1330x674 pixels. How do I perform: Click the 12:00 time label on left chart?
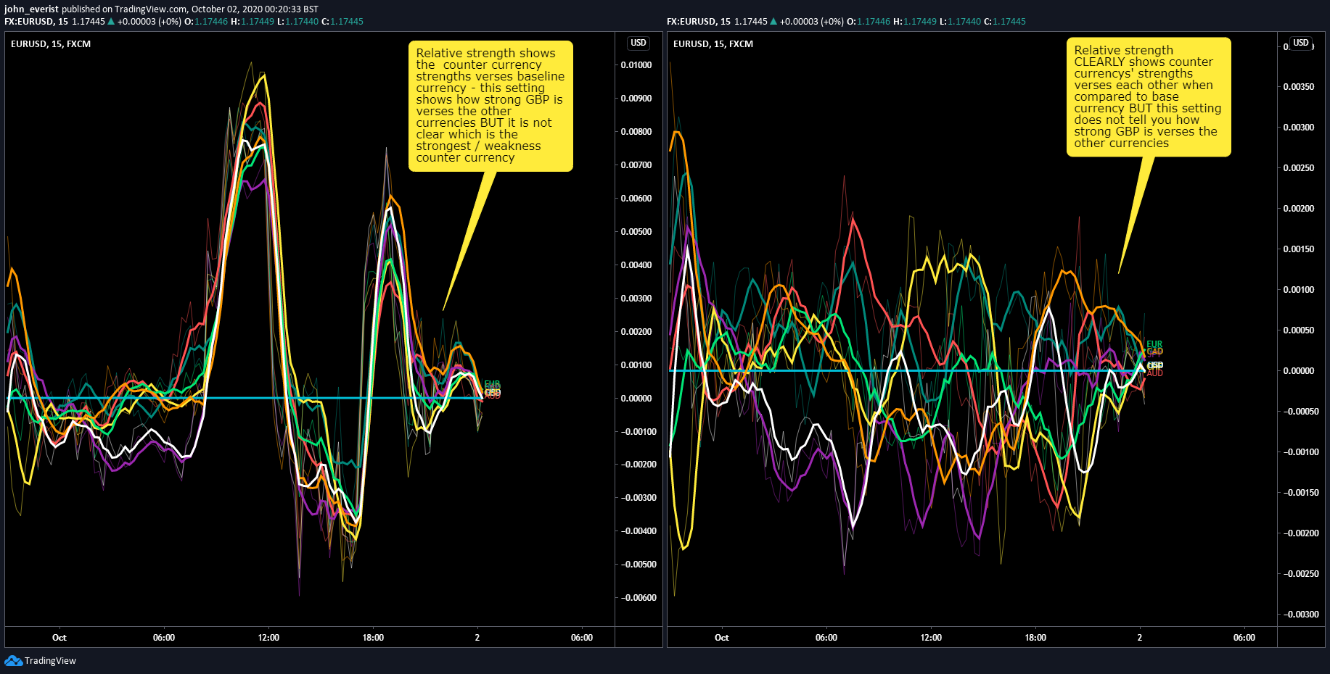[x=268, y=638]
